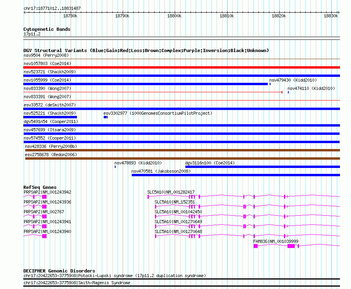This screenshot has height=289, width=351.
Task: Click the nsv478893 (Kidd2010) small blue marker
Action: click(x=115, y=167)
